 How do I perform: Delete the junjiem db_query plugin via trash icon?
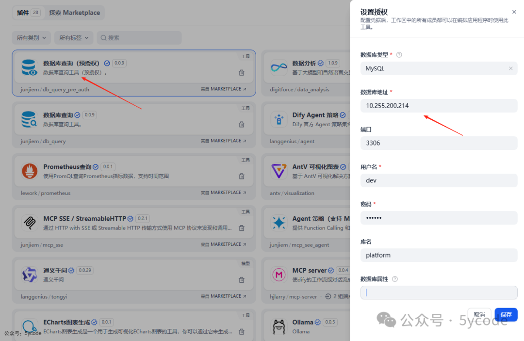242,124
